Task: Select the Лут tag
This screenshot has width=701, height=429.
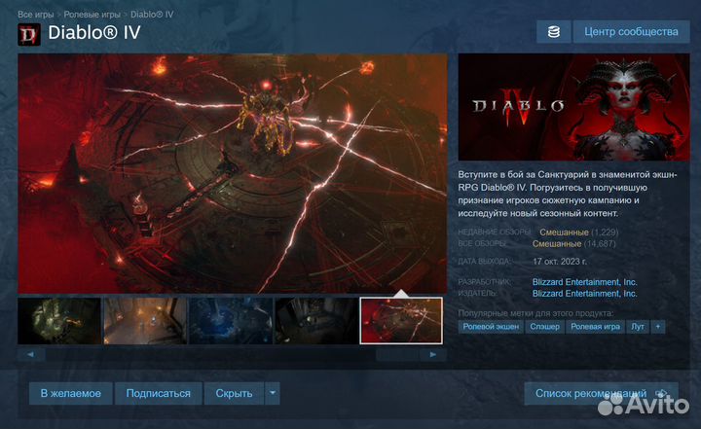Action: pyautogui.click(x=638, y=327)
